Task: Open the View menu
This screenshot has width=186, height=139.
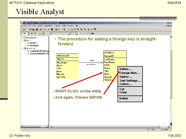Action: click(34, 26)
